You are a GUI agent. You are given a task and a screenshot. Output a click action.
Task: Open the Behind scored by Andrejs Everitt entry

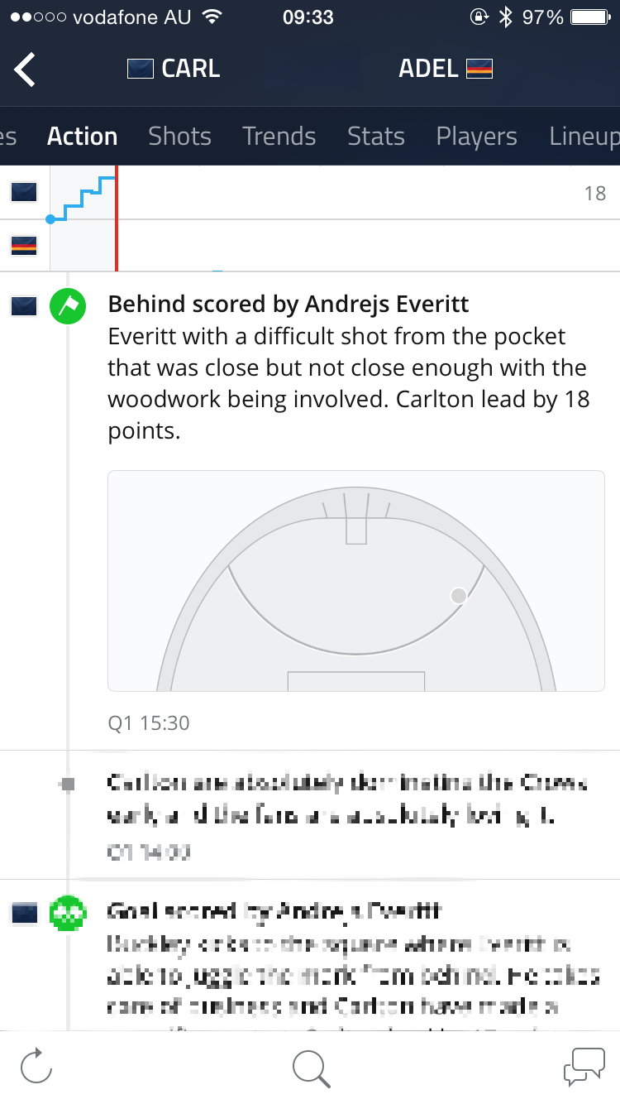[289, 305]
